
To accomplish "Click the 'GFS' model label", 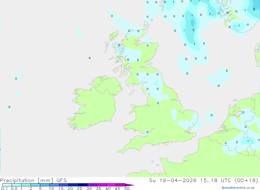I will pyautogui.click(x=62, y=180).
